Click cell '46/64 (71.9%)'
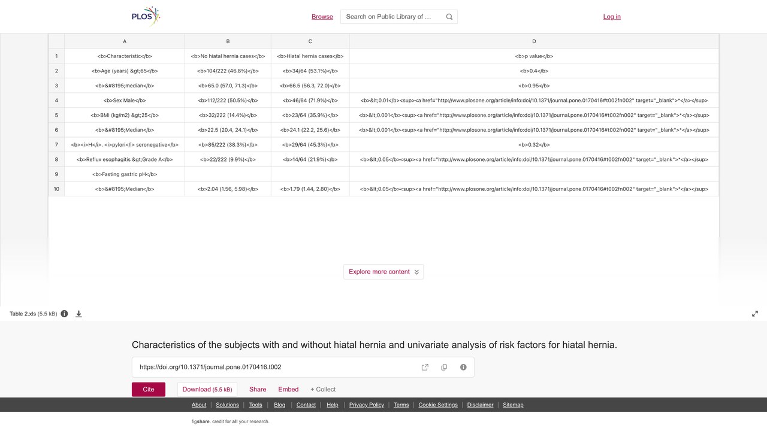 click(310, 101)
